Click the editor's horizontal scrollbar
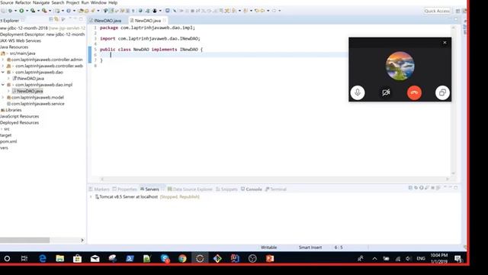Viewport: 488px width, 275px height. pyautogui.click(x=274, y=179)
